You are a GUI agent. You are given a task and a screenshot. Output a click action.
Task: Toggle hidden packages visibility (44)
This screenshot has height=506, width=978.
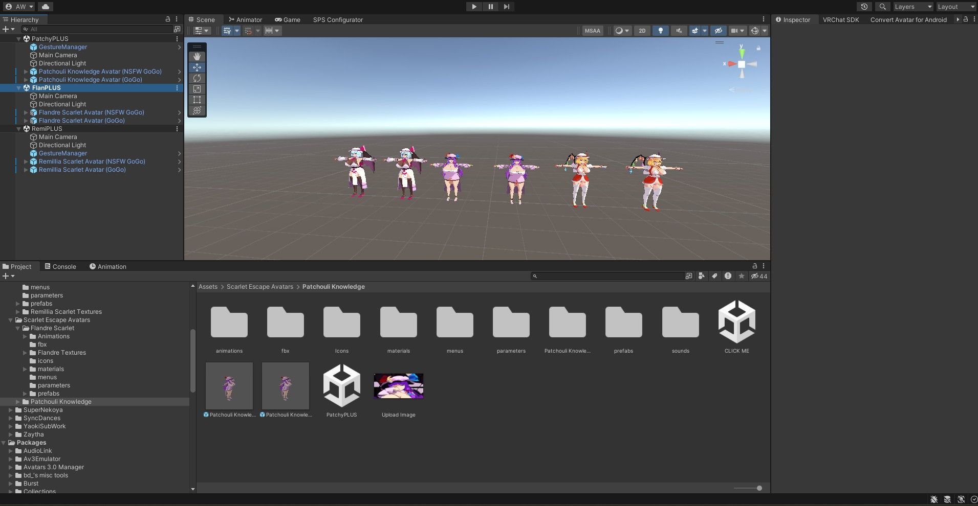759,276
